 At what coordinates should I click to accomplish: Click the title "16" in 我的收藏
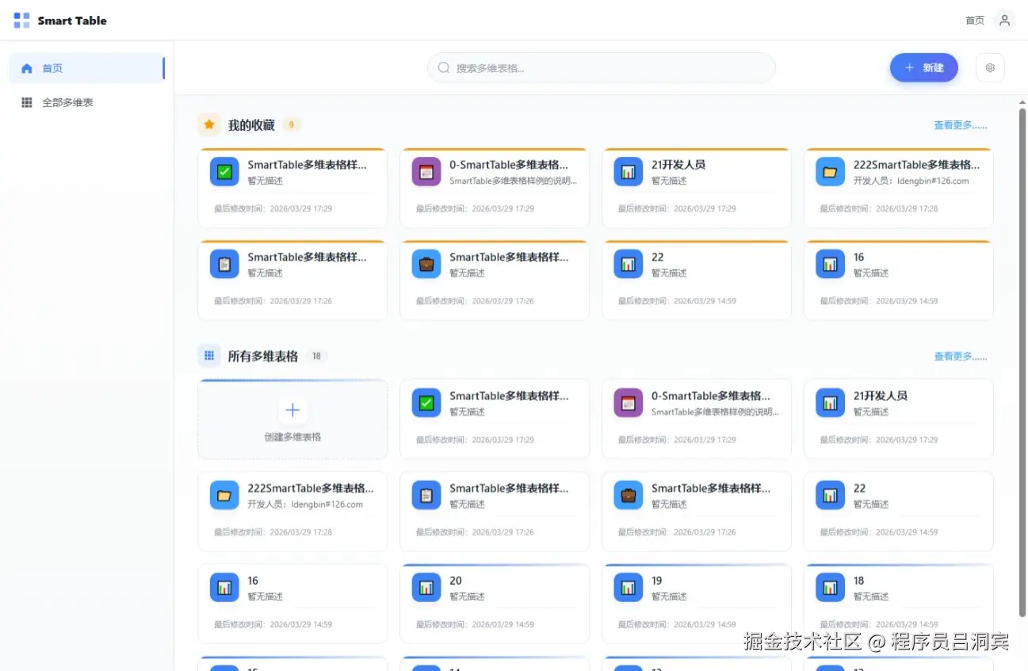[x=859, y=257]
